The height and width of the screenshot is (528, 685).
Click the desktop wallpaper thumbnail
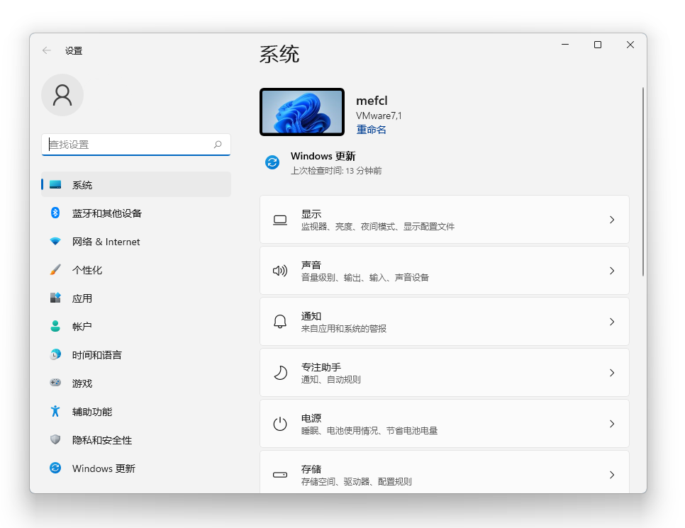point(302,112)
